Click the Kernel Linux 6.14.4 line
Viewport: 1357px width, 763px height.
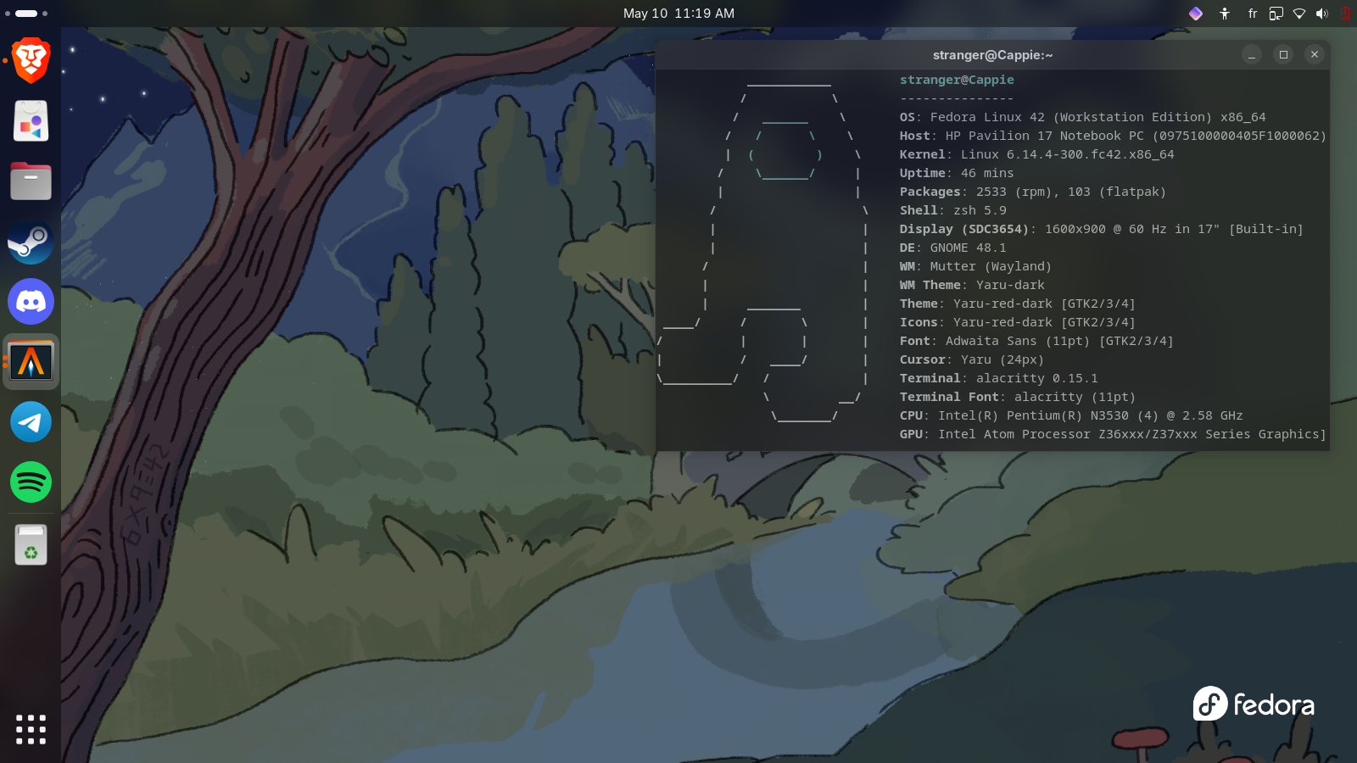pos(1036,154)
